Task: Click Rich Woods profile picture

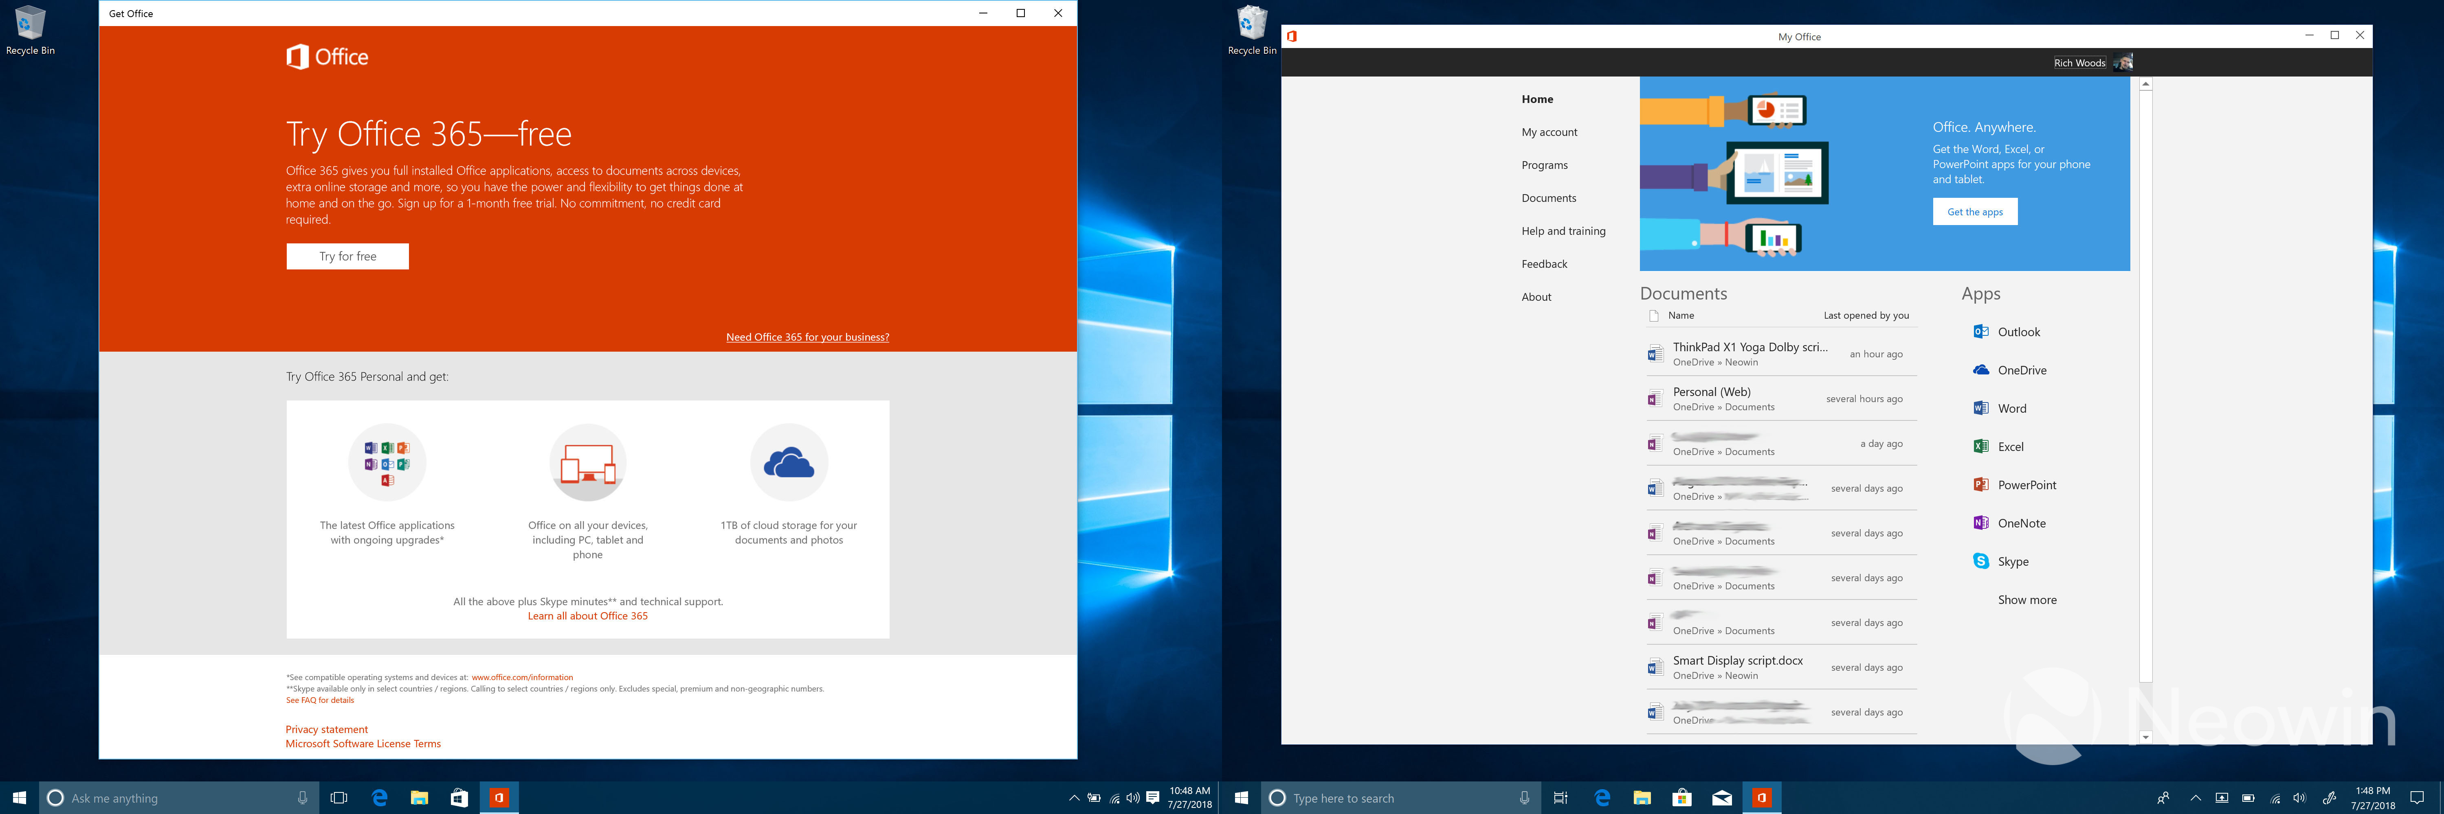Action: point(2123,63)
